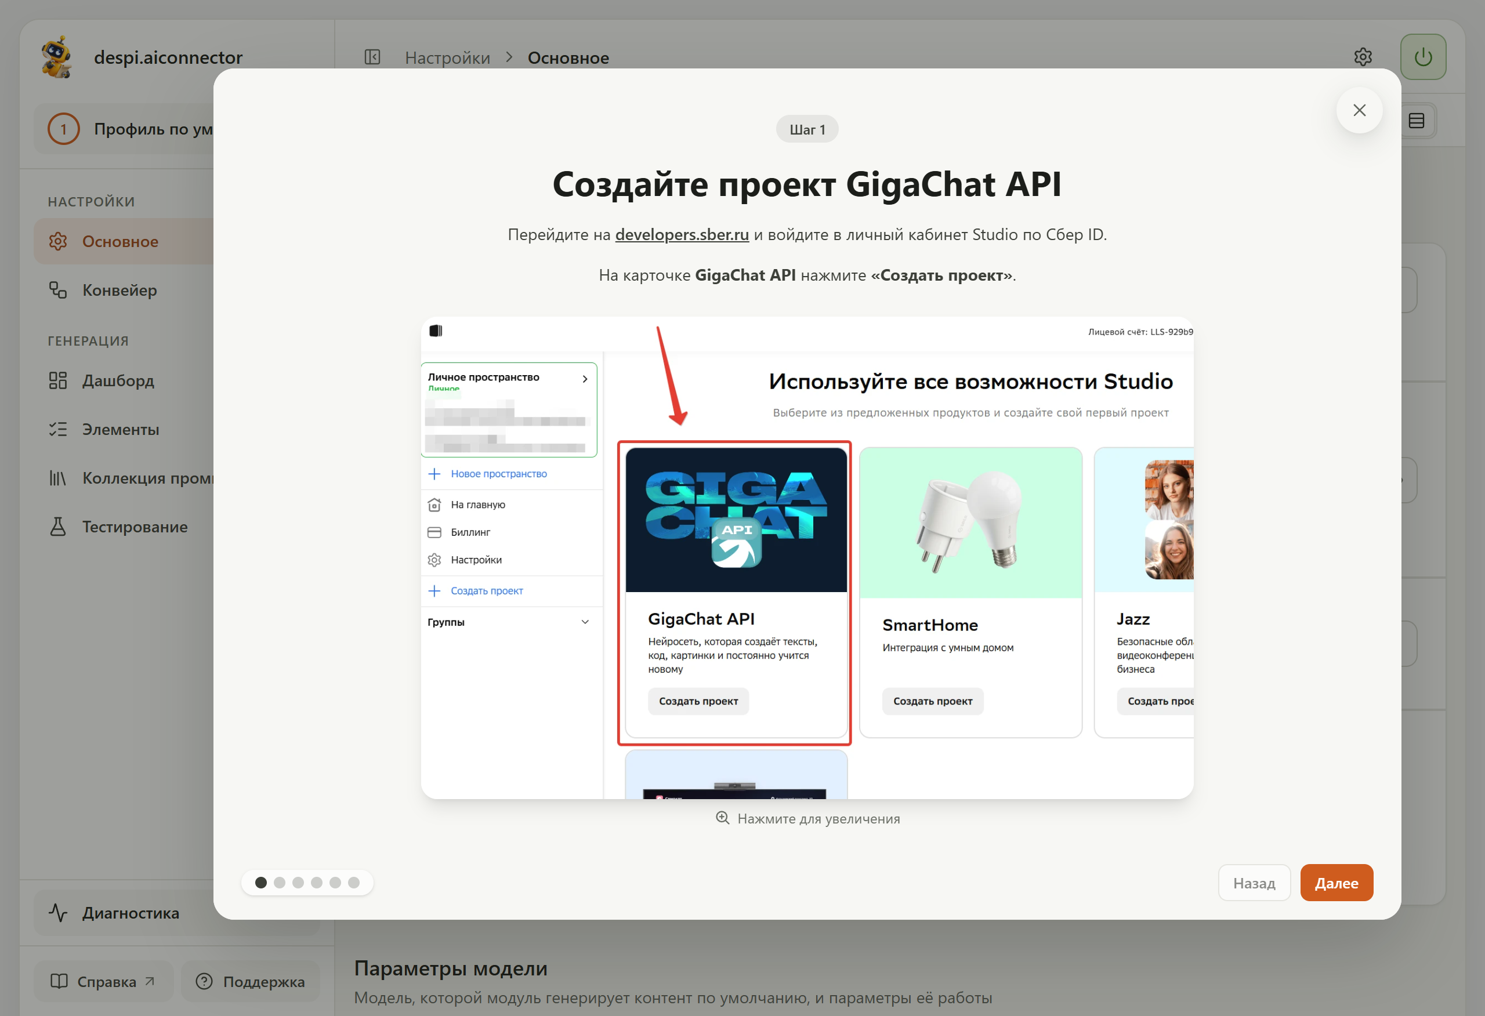1485x1016 pixels.
Task: Click the Справка external arrow icon
Action: [150, 981]
